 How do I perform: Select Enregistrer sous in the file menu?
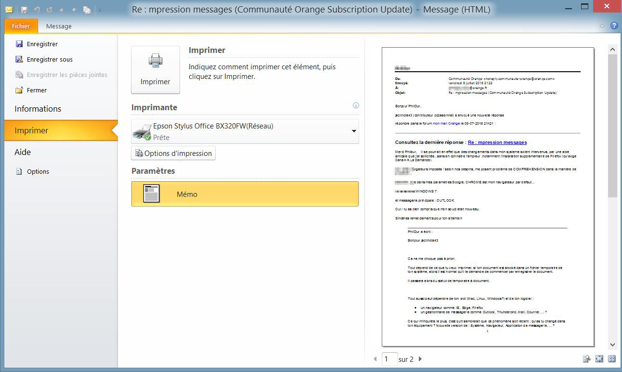tap(50, 59)
